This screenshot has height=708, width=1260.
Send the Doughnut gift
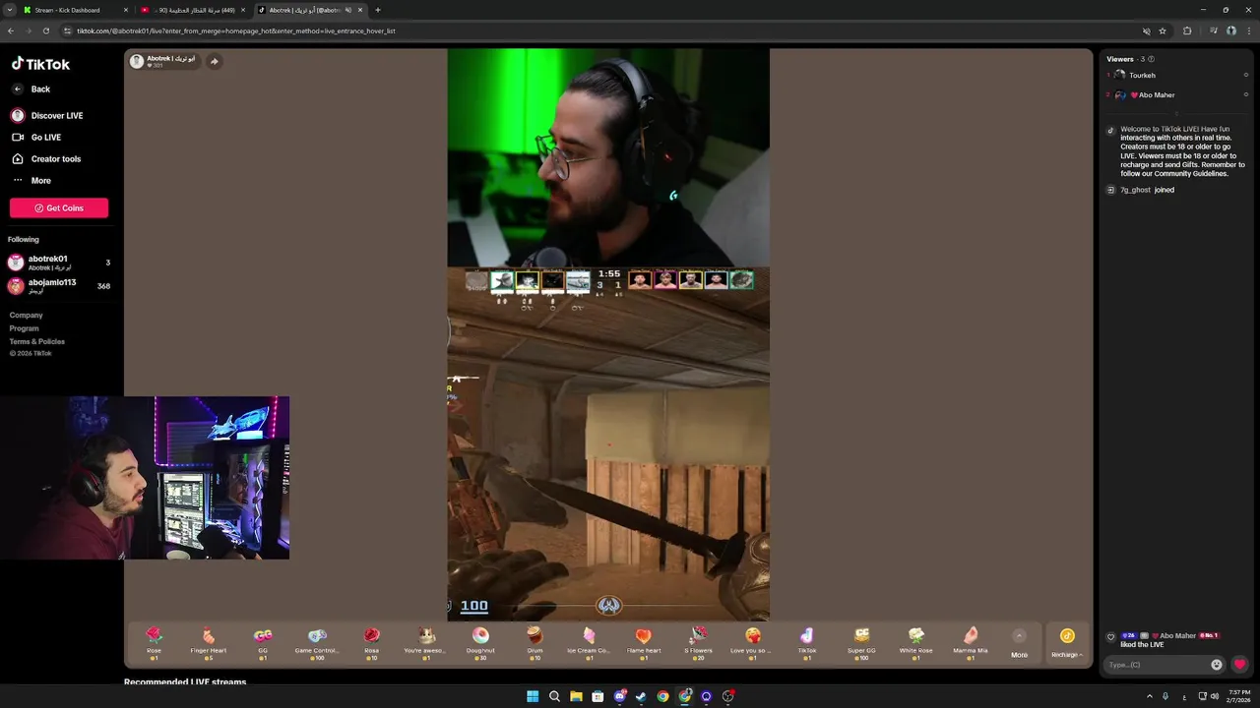point(480,643)
